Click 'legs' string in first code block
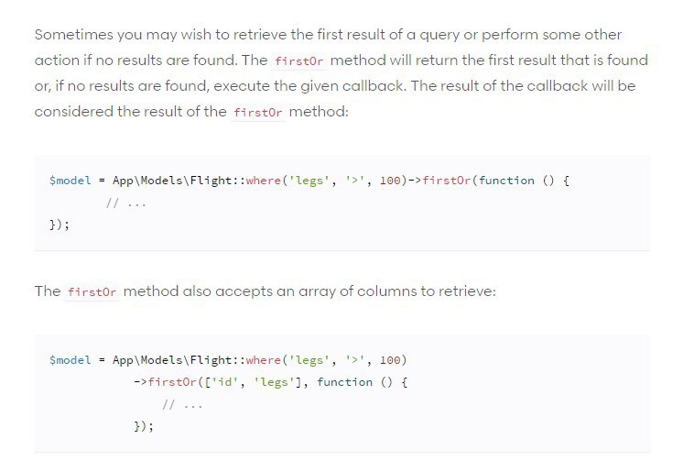 point(309,181)
